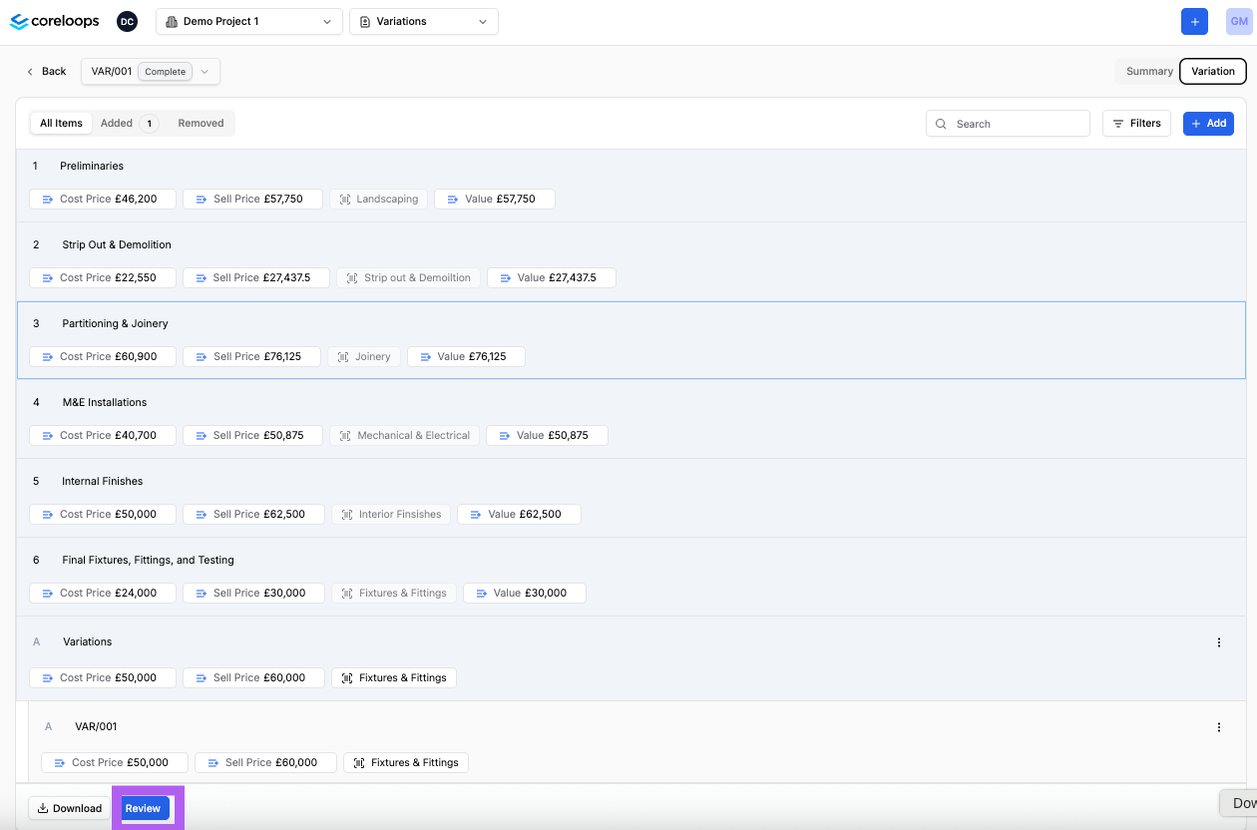Open the Variations module dropdown
This screenshot has width=1257, height=830.
[423, 21]
